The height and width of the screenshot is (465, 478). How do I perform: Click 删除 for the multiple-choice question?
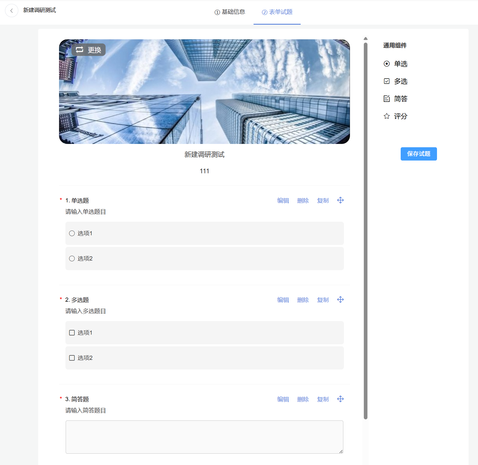(303, 300)
